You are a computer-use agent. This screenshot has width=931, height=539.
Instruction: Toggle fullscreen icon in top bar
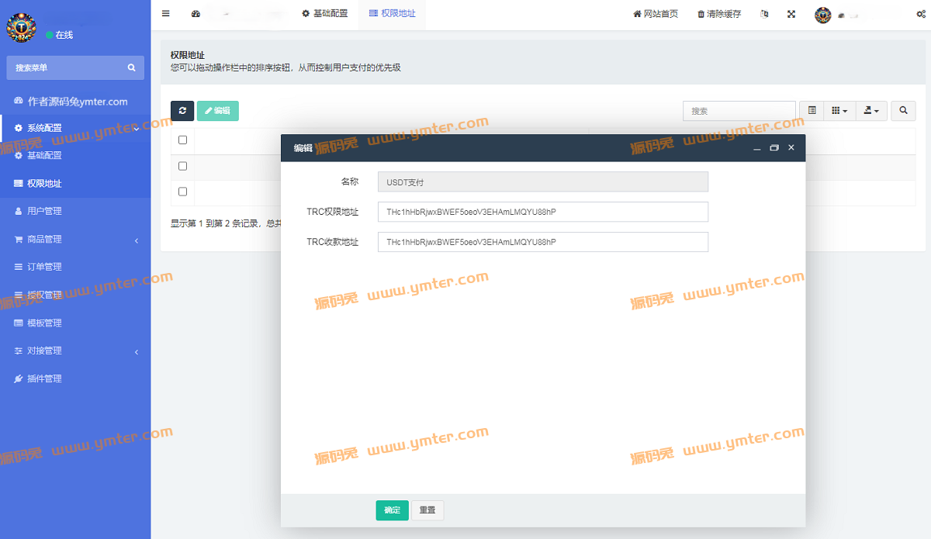(x=791, y=14)
